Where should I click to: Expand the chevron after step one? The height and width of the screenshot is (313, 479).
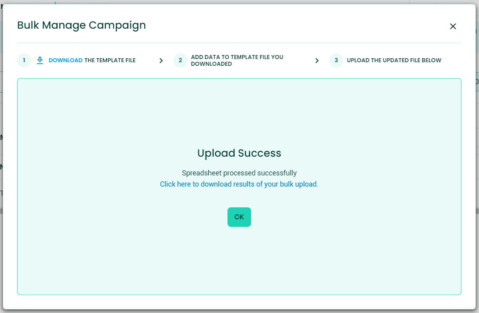(161, 60)
